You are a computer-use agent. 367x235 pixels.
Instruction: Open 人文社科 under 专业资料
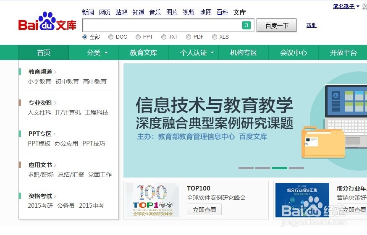39,112
